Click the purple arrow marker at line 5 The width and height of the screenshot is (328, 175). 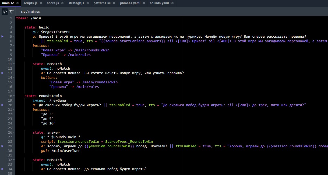2,36
